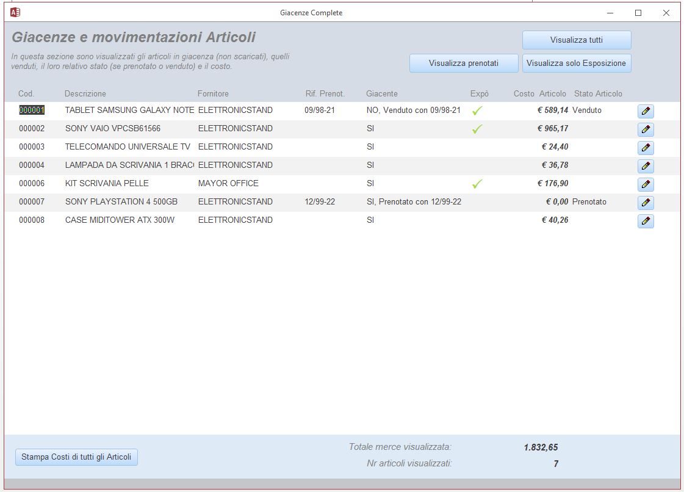Viewport: 684px width, 492px height.
Task: Click the Giacente column header
Action: coord(382,93)
